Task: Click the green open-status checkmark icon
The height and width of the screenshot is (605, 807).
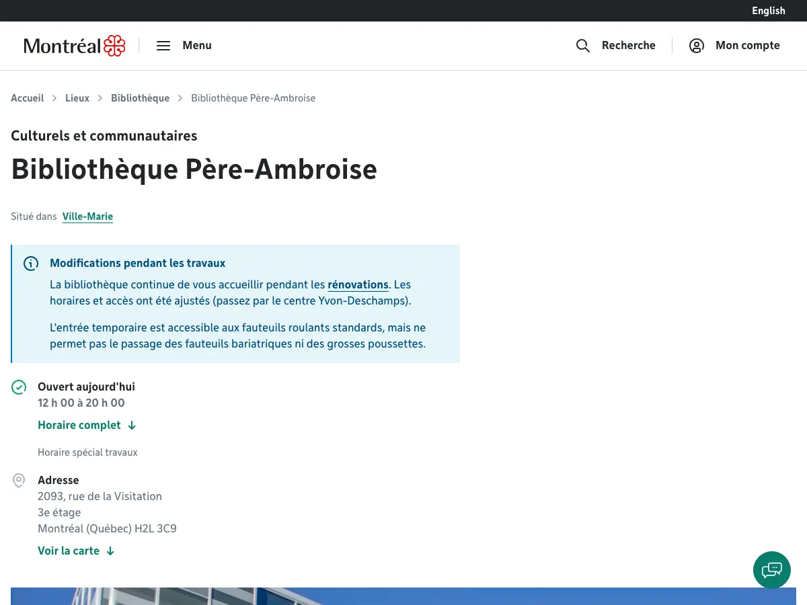Action: pyautogui.click(x=19, y=387)
